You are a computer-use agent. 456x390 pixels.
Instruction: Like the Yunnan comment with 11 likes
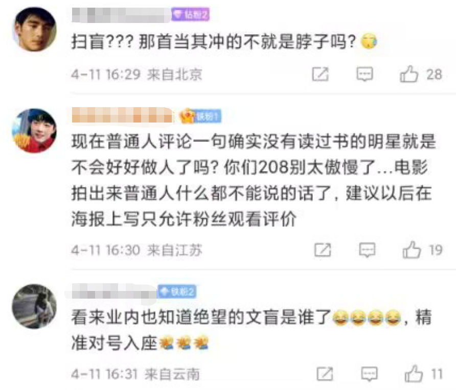click(x=414, y=374)
